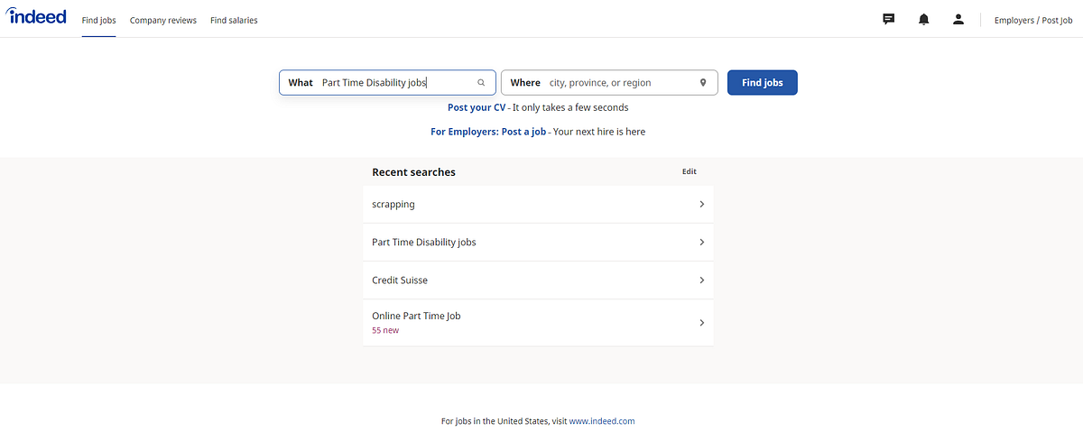
Task: Click the '55 new' label
Action: tap(385, 330)
